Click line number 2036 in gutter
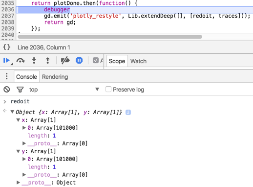The image size is (253, 187). click(x=8, y=9)
